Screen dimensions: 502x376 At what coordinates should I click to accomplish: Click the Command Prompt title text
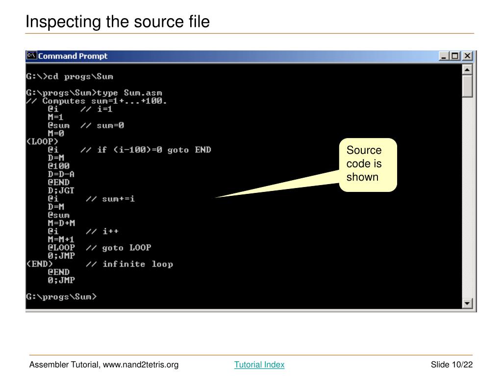pyautogui.click(x=73, y=56)
